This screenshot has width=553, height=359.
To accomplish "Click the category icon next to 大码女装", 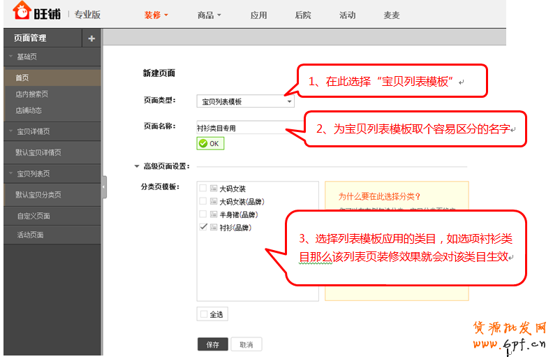I will [214, 189].
